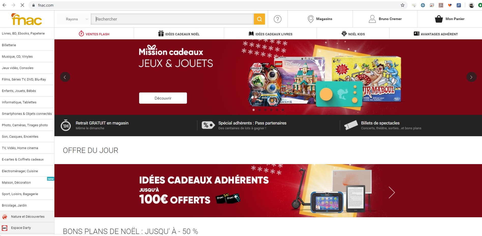Click the 1H free pickup clock icon

coord(66,125)
